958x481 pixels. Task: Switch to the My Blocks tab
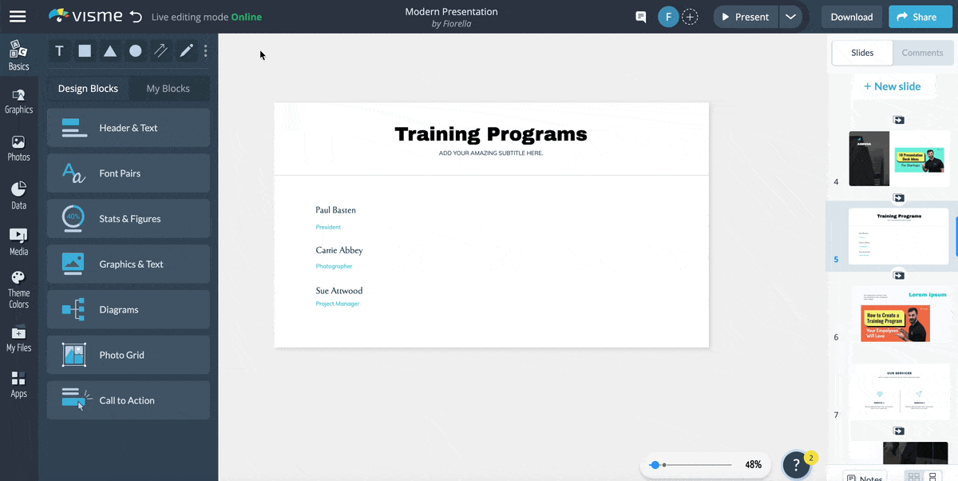(168, 89)
